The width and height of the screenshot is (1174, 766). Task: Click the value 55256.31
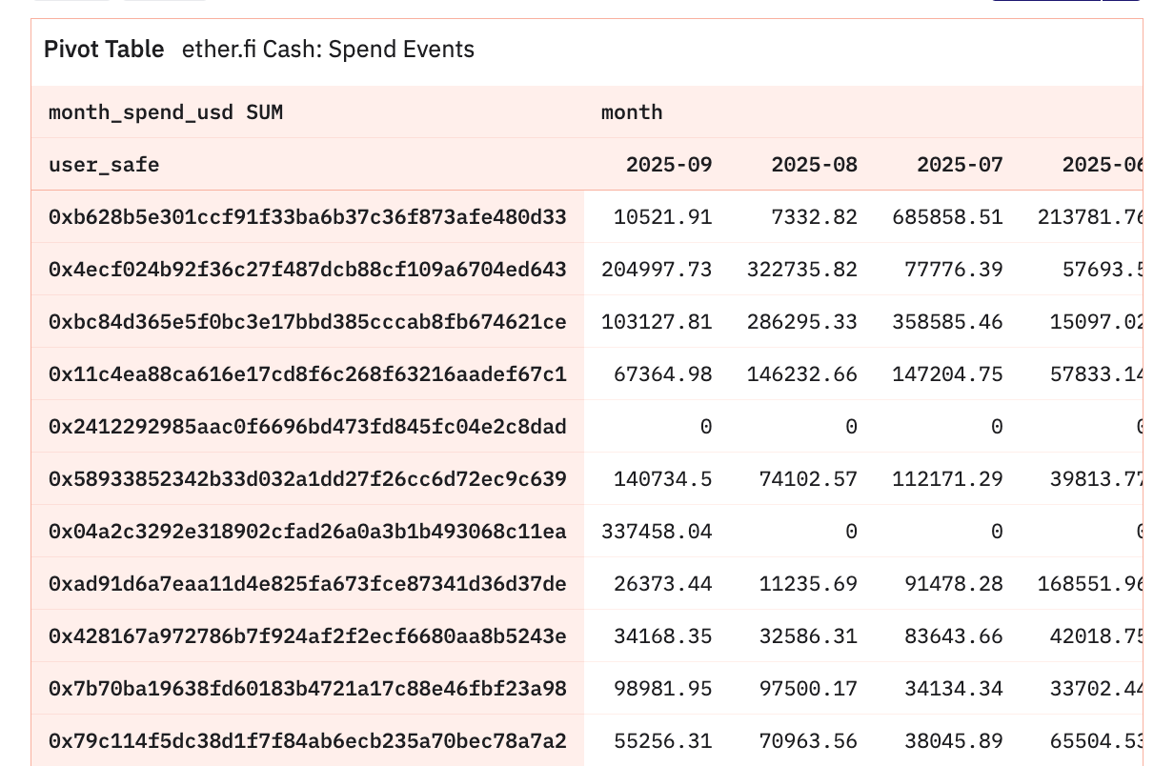click(x=663, y=741)
